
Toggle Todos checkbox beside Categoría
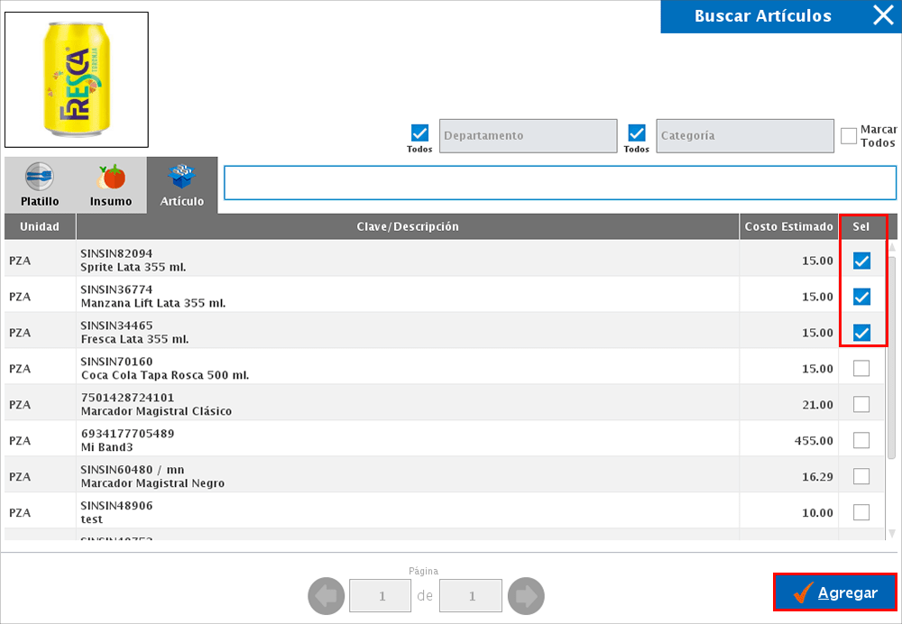(637, 133)
